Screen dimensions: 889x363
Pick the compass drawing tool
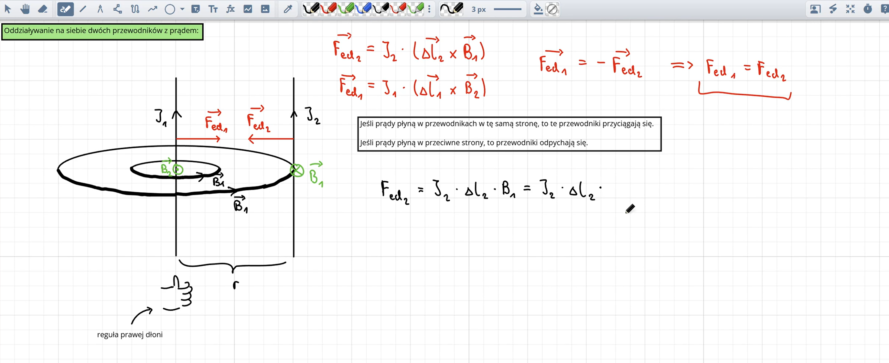coord(100,9)
